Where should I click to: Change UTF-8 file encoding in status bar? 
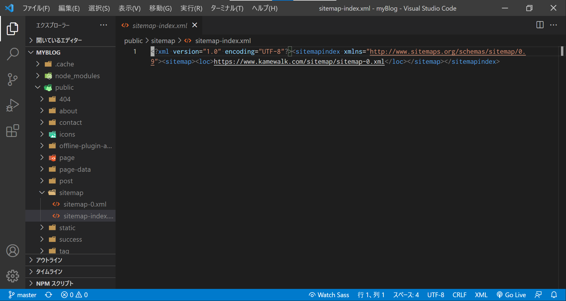[x=436, y=295]
